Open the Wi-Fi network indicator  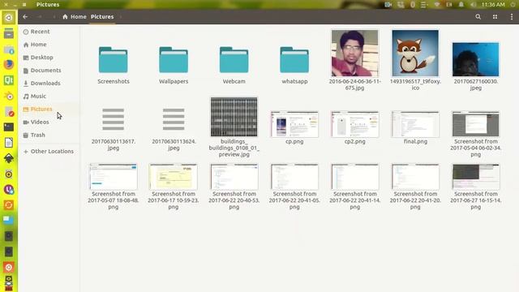tap(437, 4)
